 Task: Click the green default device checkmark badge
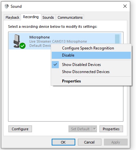click(23, 46)
